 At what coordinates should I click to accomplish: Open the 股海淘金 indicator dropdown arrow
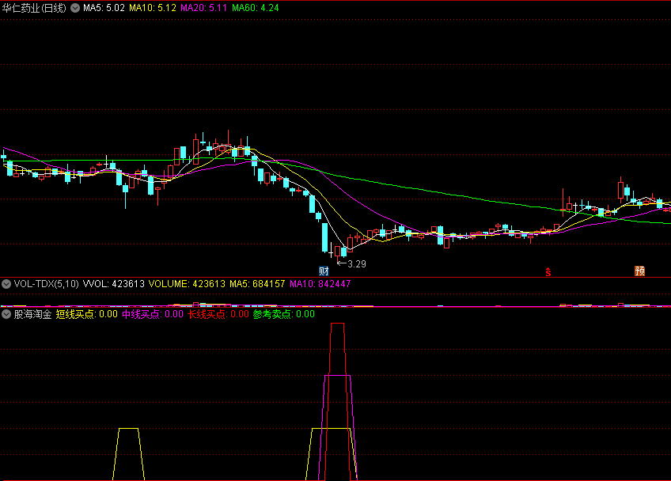point(6,314)
